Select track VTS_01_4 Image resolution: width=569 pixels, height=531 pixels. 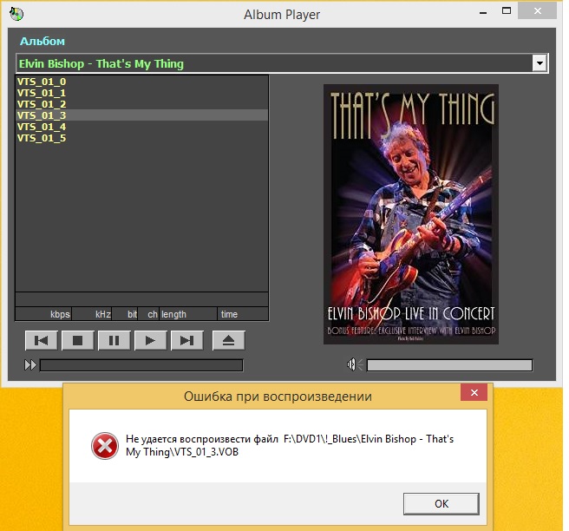click(141, 127)
